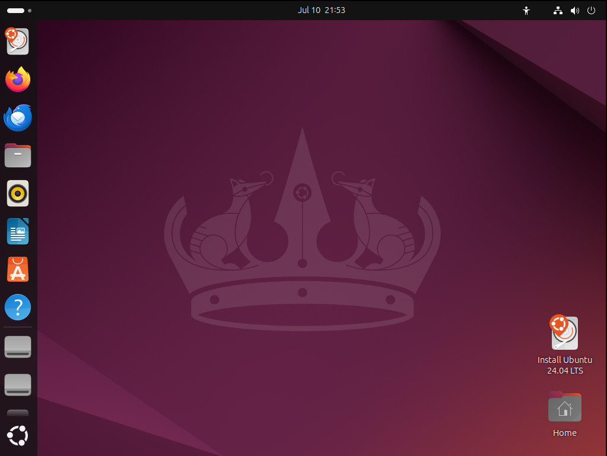Open the second mounted drive in the dock
The width and height of the screenshot is (607, 456).
[x=18, y=384]
